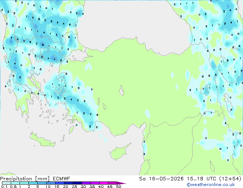
Task: Select the 5–10 mm legend swatch
Action: point(42,183)
